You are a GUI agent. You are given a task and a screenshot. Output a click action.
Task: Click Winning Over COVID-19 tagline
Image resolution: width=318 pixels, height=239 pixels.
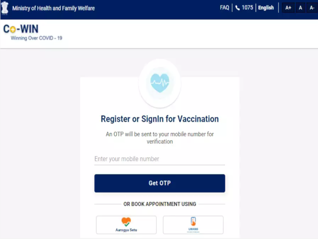click(36, 38)
